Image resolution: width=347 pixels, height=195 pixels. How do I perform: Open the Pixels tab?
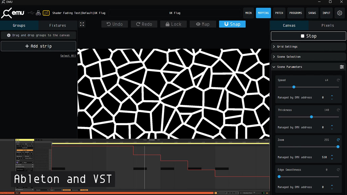point(327,25)
